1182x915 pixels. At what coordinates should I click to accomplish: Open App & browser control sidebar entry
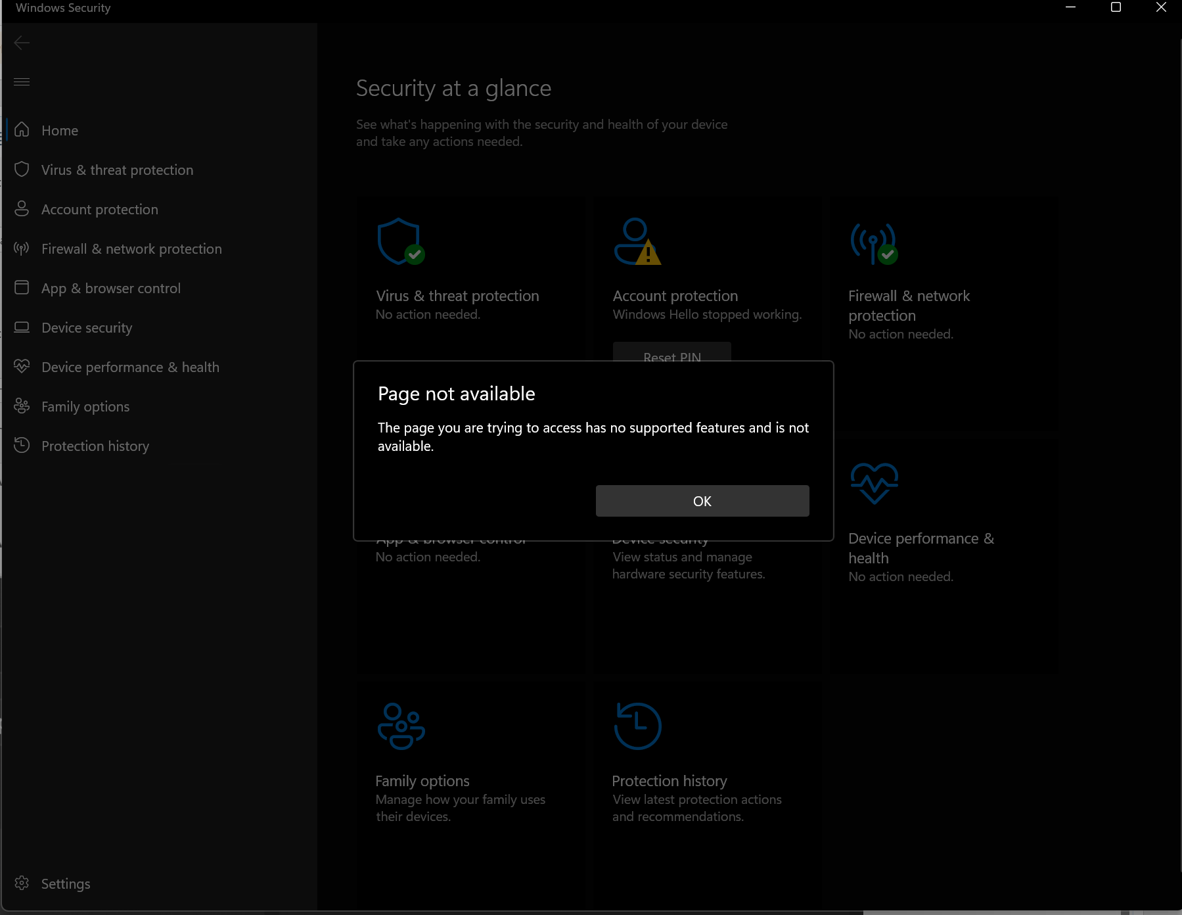click(x=111, y=288)
